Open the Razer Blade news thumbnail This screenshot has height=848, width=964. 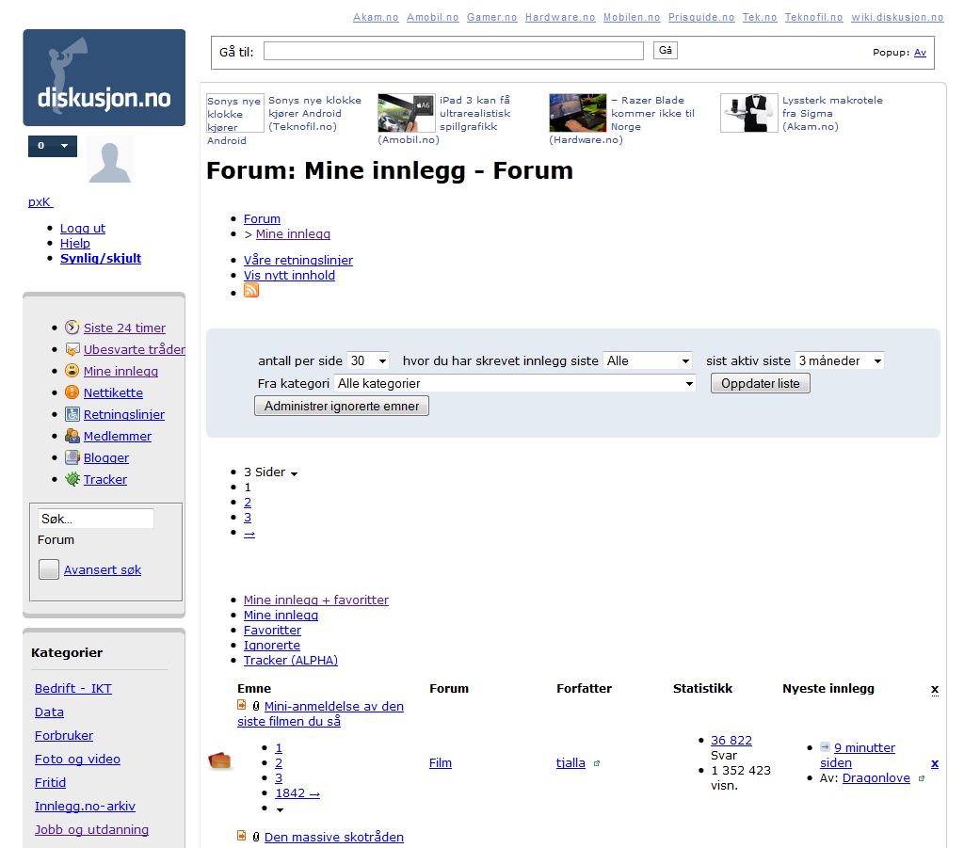(577, 112)
